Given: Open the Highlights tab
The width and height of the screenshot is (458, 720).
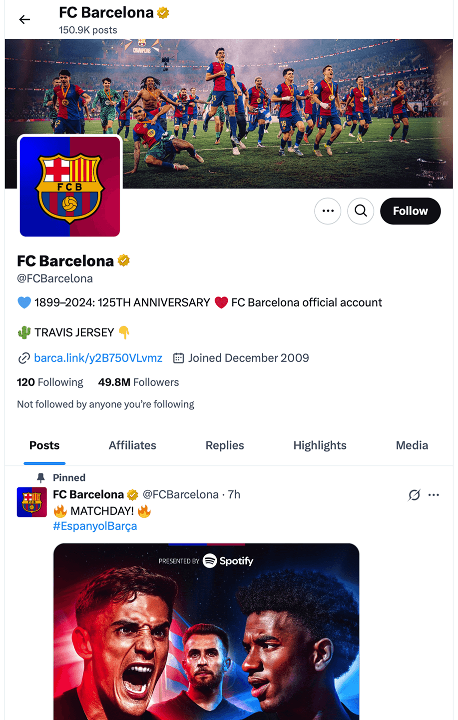Looking at the screenshot, I should pos(320,445).
